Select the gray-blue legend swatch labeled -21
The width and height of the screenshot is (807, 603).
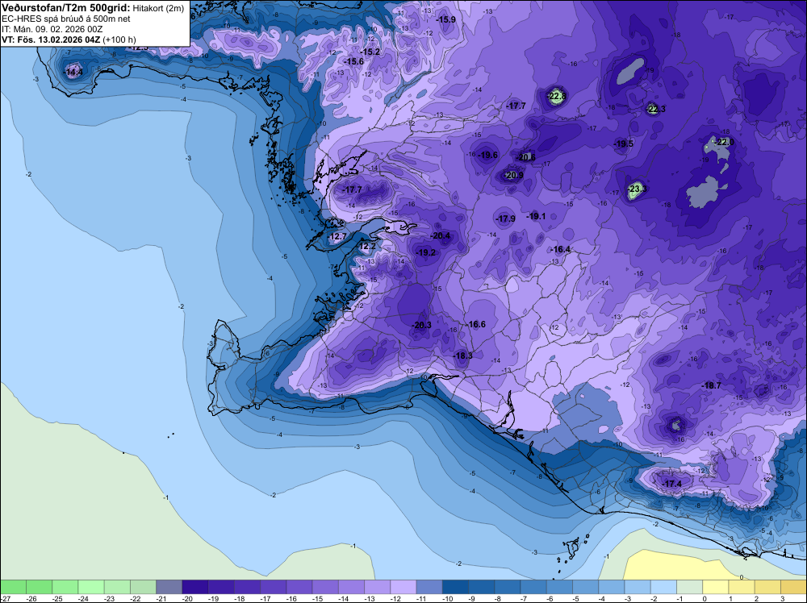coord(169,587)
